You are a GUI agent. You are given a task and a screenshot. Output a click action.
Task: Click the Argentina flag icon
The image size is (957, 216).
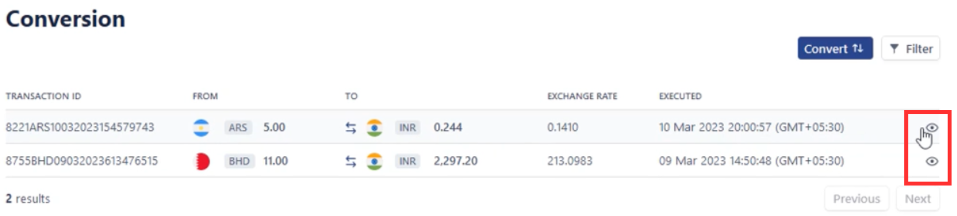pyautogui.click(x=201, y=128)
